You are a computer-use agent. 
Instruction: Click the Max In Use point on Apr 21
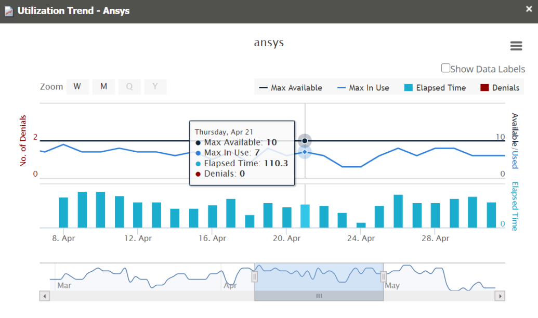pos(305,152)
